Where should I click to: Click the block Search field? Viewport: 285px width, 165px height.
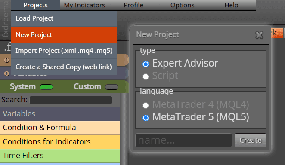71,100
